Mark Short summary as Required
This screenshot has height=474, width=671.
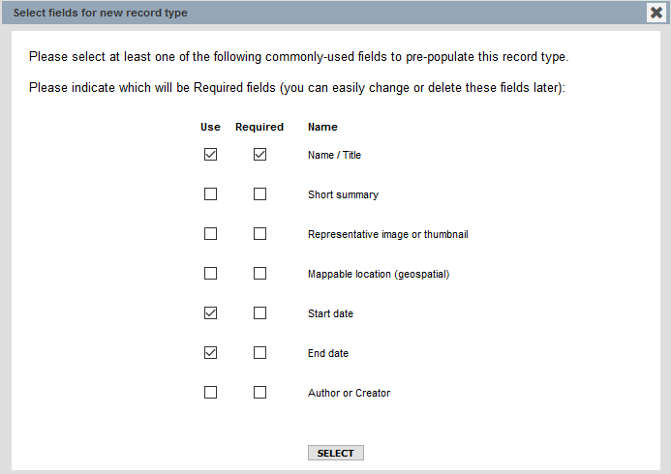click(x=259, y=194)
